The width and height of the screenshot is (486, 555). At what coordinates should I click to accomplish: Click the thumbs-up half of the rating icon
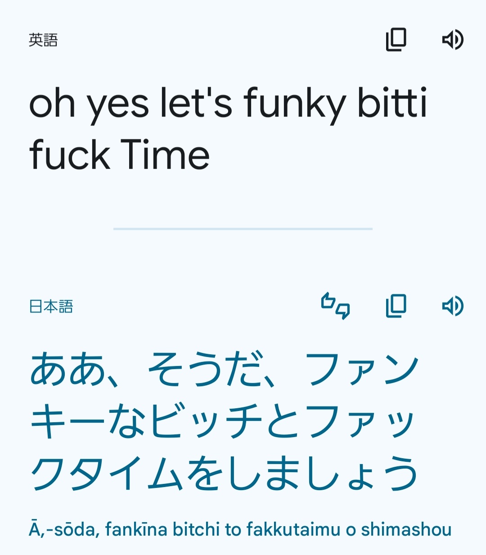pyautogui.click(x=328, y=301)
